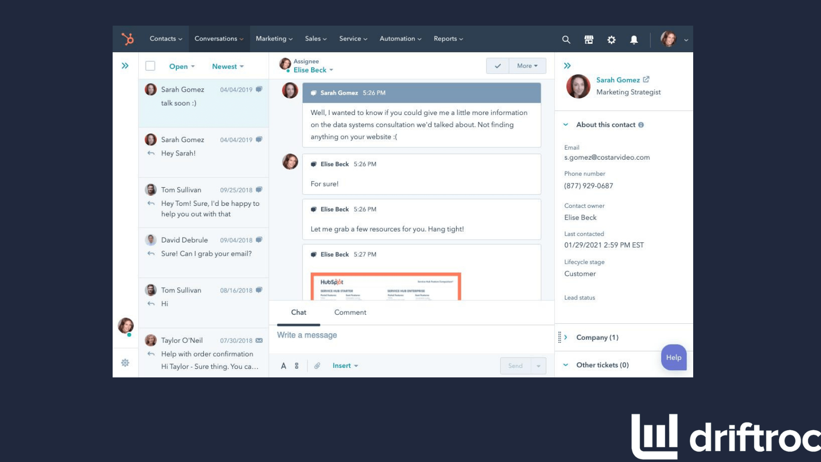
Task: Open the 'Open' status filter dropdown
Action: pos(182,67)
